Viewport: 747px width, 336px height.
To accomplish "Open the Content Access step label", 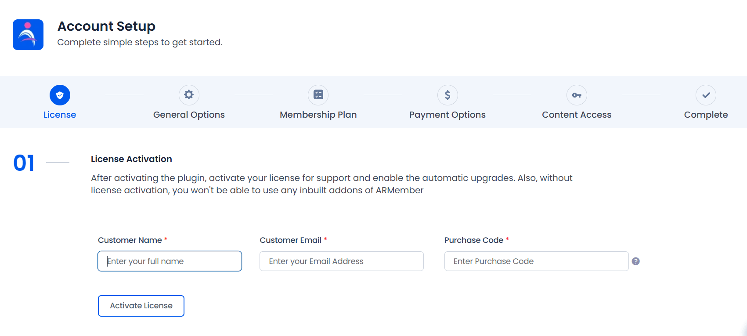I will (x=577, y=115).
